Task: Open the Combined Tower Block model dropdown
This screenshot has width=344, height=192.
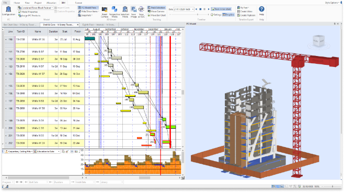Action: [36, 8]
